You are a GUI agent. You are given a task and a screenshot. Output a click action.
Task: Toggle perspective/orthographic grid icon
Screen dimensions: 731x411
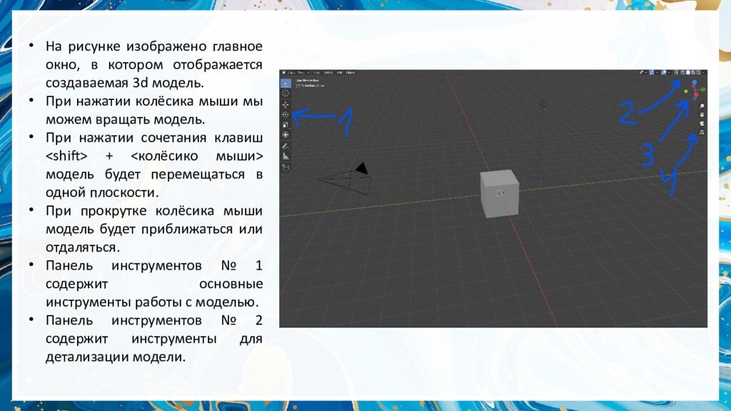(x=702, y=132)
